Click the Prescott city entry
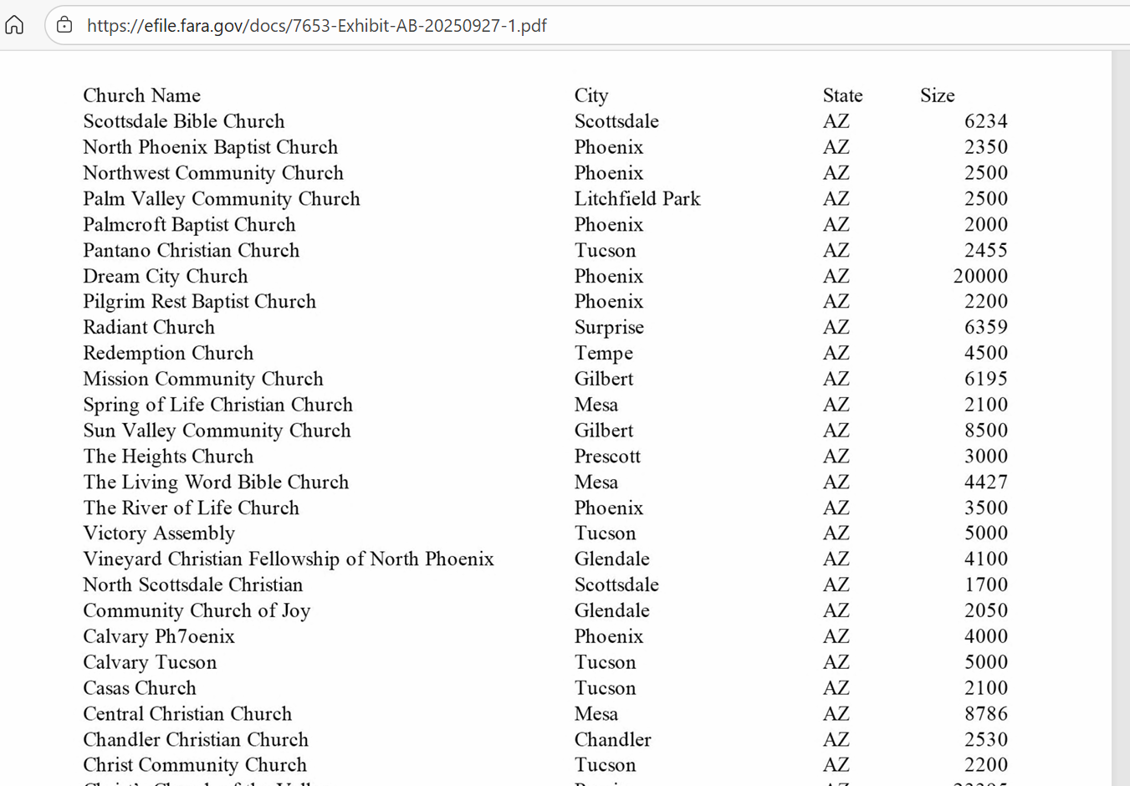The image size is (1130, 786). [606, 457]
